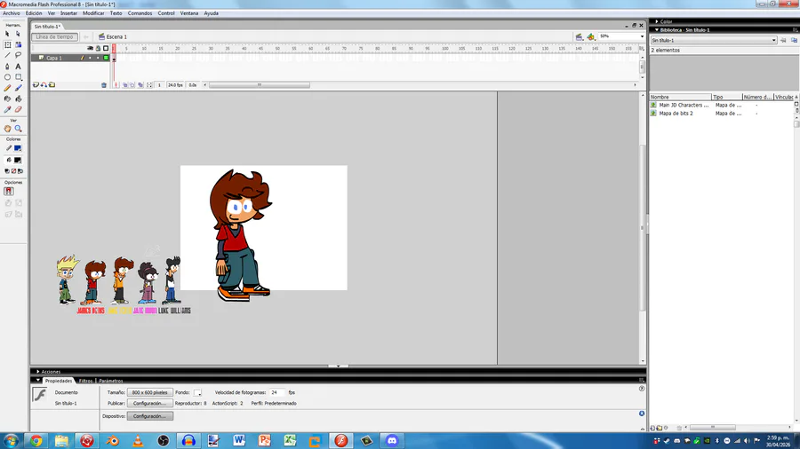Image resolution: width=800 pixels, height=449 pixels.
Task: Click the insert layer folder icon
Action: tap(52, 85)
